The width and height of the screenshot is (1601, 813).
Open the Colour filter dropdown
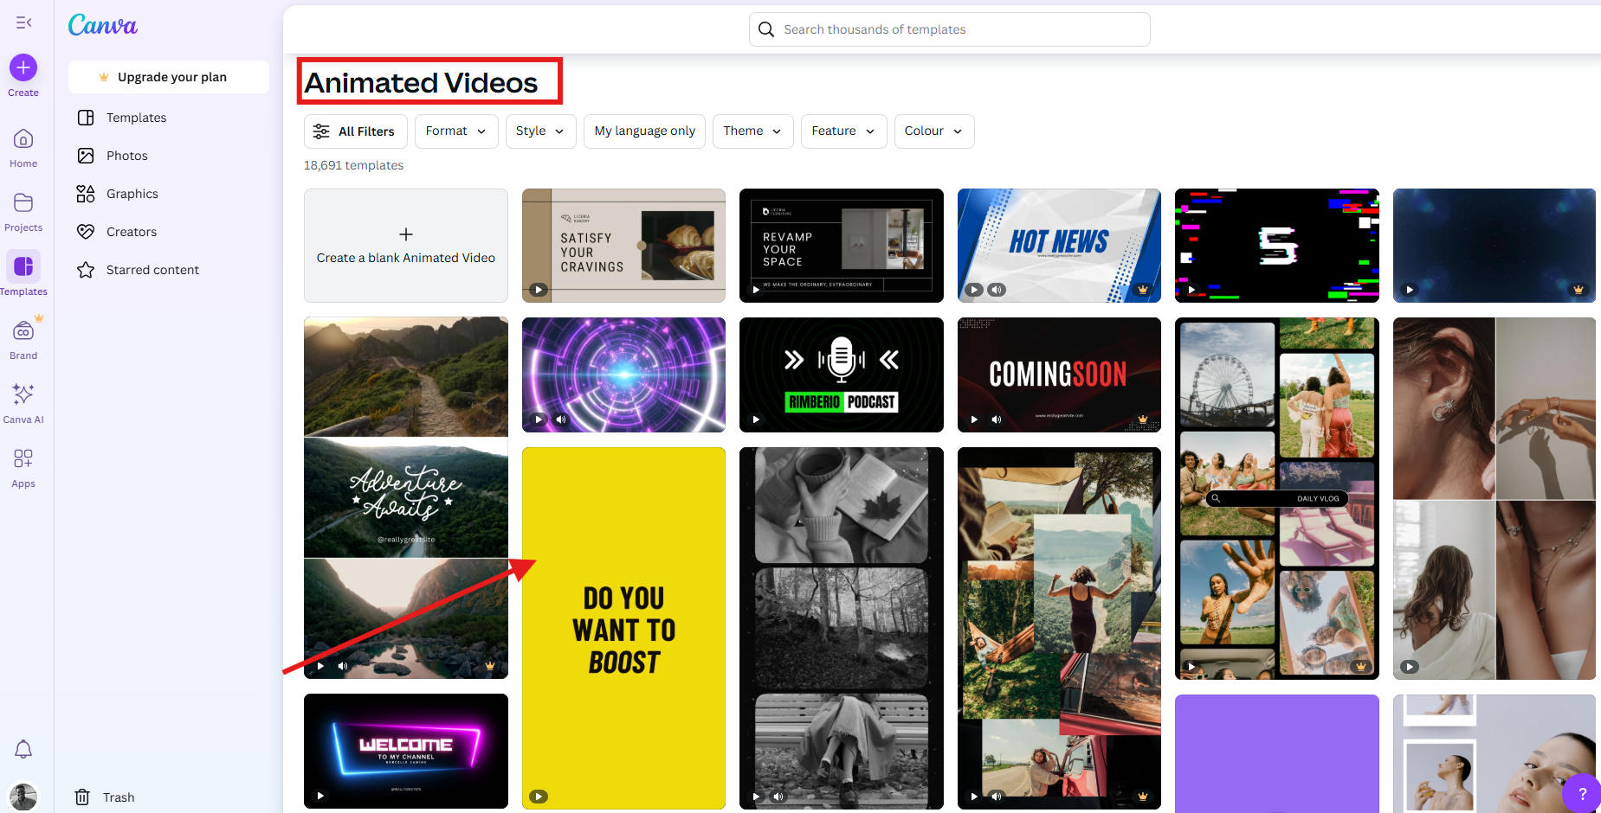933,131
